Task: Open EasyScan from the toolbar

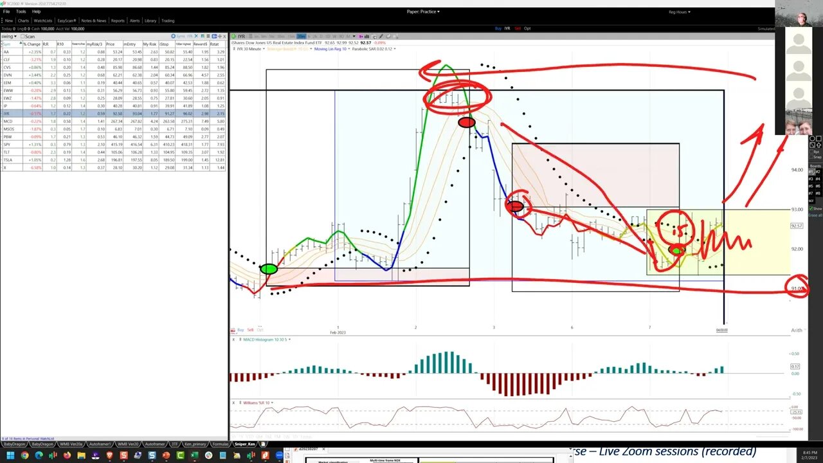Action: 68,21
